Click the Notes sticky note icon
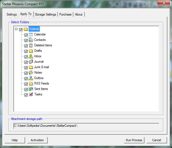This screenshot has height=148, width=172. (31, 73)
